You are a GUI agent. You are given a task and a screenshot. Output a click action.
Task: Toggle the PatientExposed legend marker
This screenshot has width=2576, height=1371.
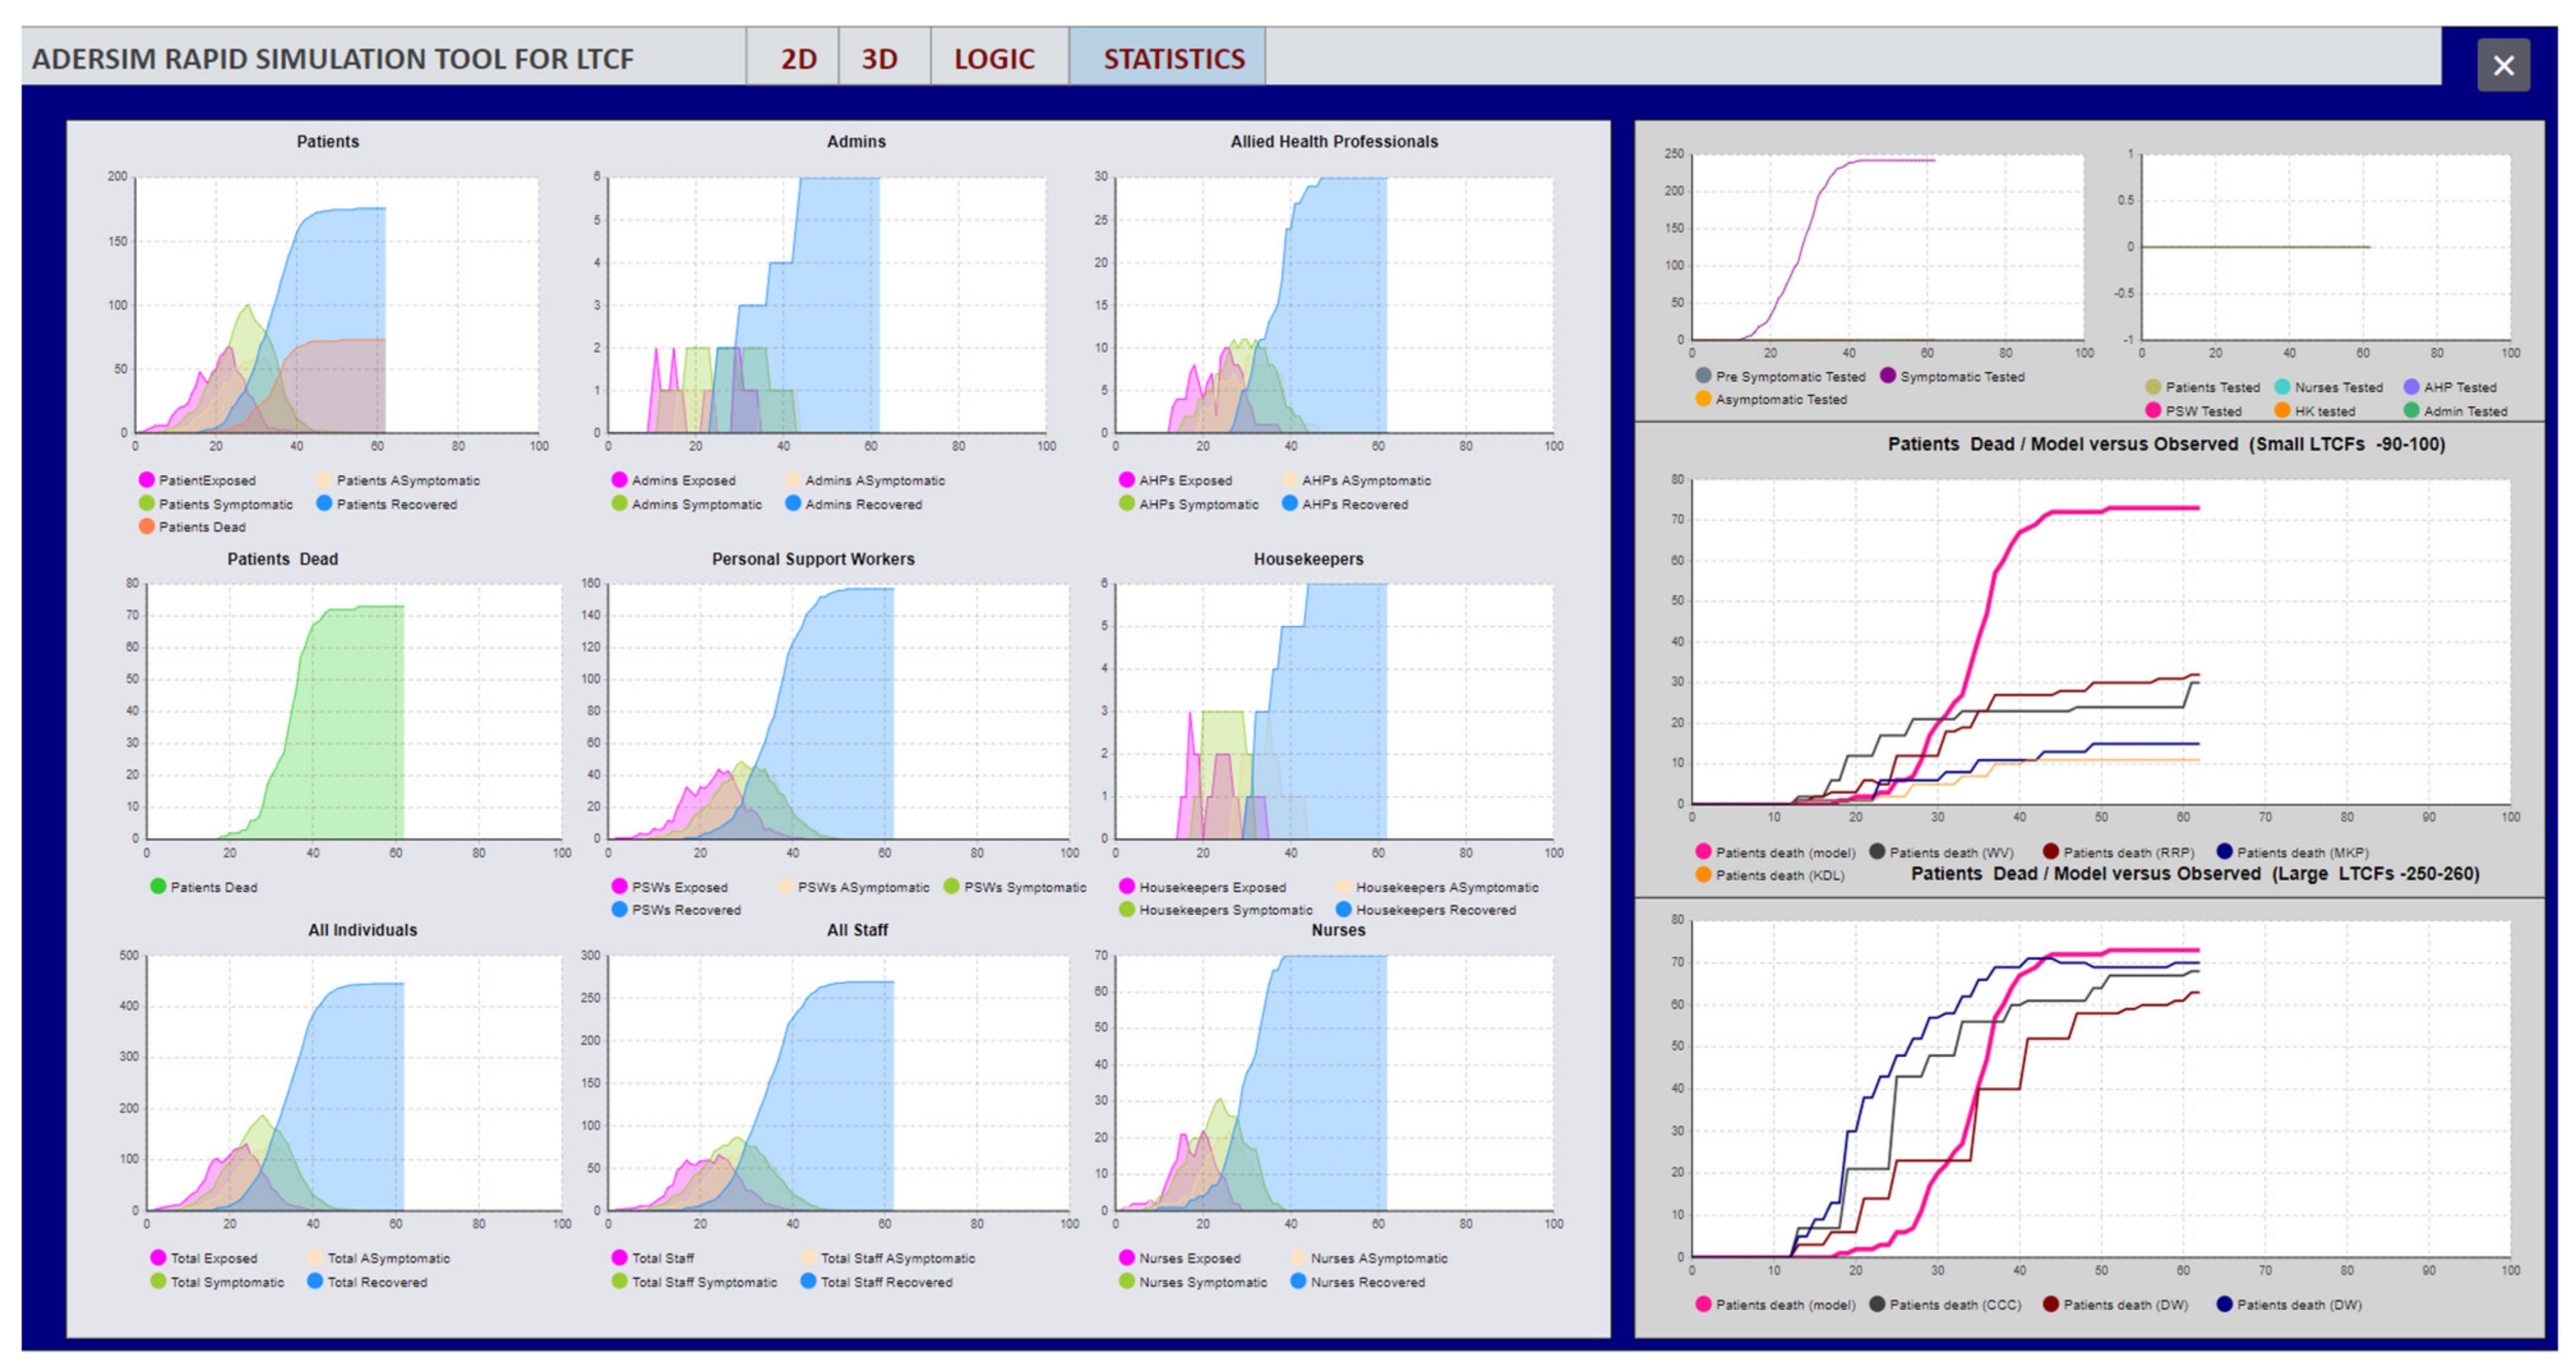(147, 480)
